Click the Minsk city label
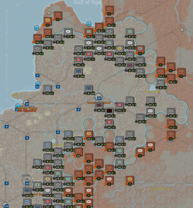193x208 pixels. coord(171,141)
